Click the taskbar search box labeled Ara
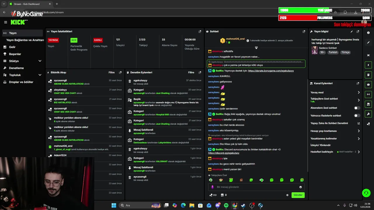The image size is (374, 210). (140, 205)
